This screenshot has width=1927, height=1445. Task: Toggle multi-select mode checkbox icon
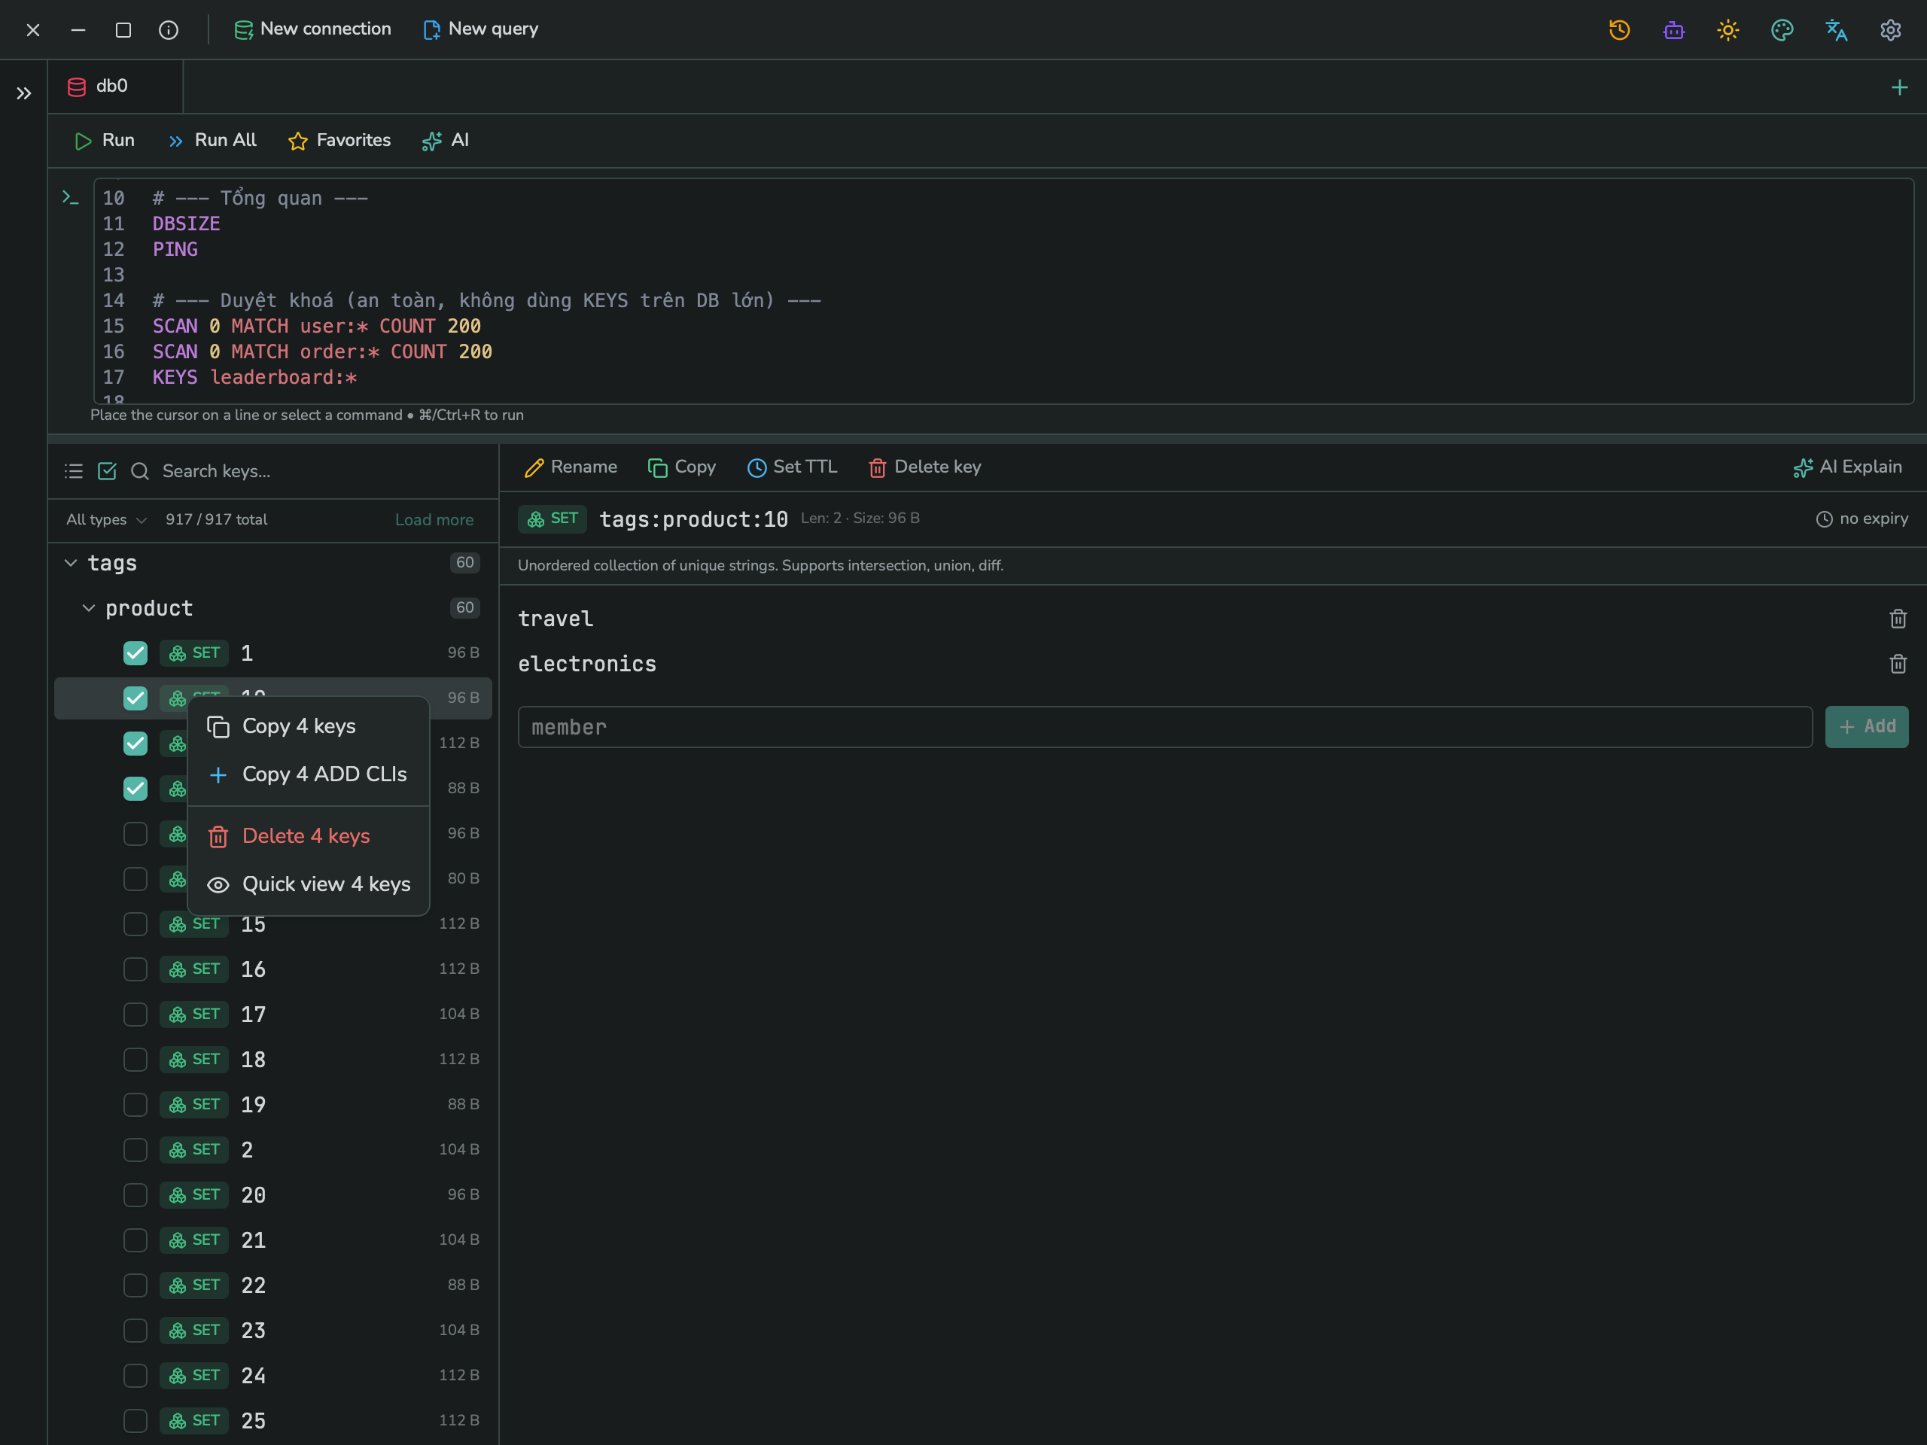point(107,471)
